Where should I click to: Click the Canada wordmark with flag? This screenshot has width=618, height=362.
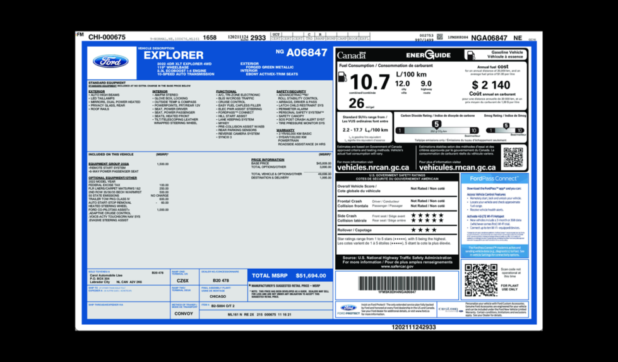tap(352, 55)
